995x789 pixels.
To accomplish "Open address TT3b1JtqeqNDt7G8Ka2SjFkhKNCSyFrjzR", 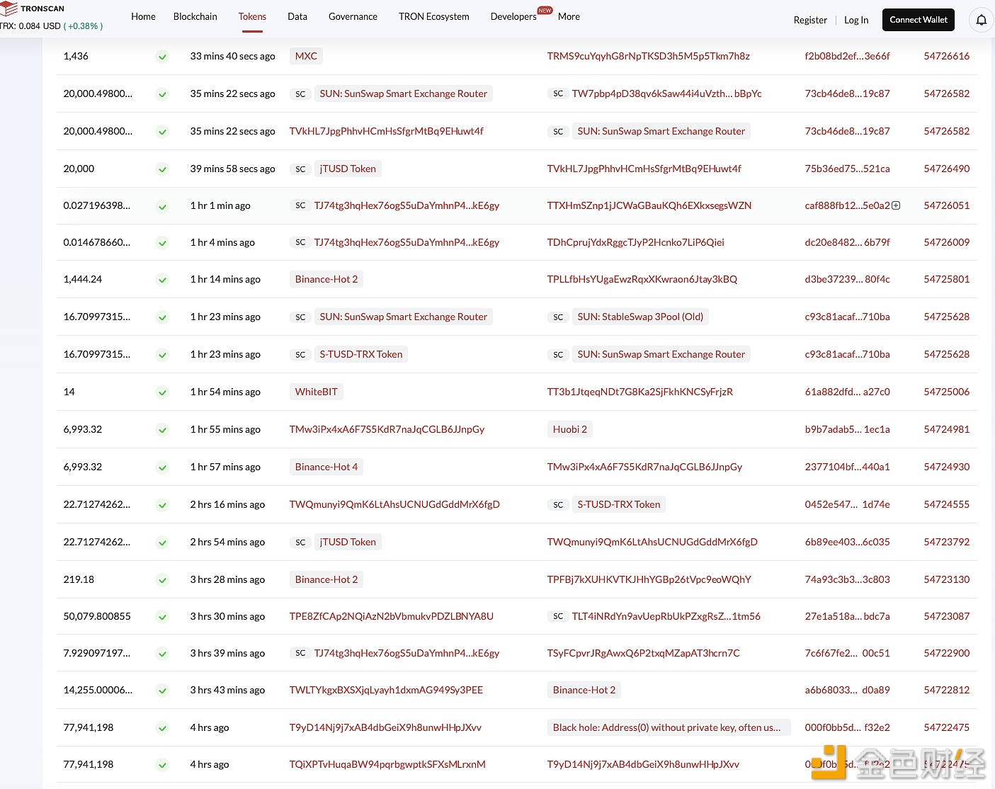I will click(639, 392).
